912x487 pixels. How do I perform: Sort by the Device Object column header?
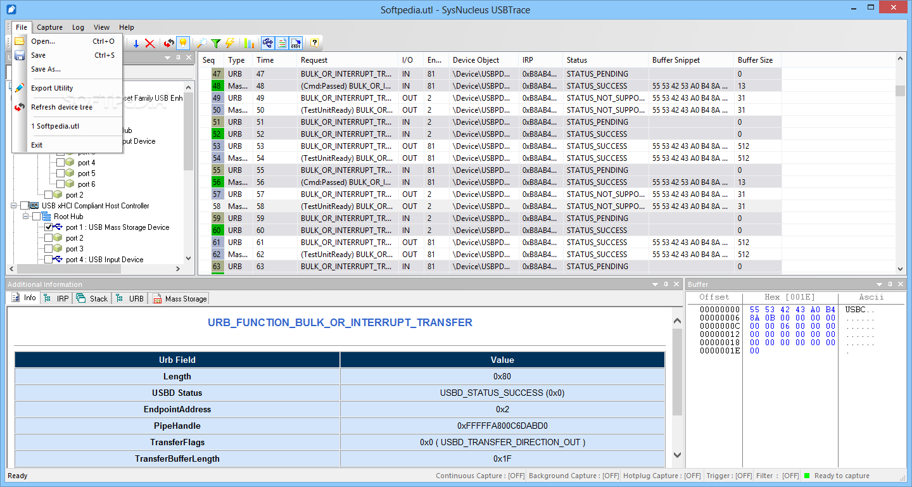click(484, 60)
